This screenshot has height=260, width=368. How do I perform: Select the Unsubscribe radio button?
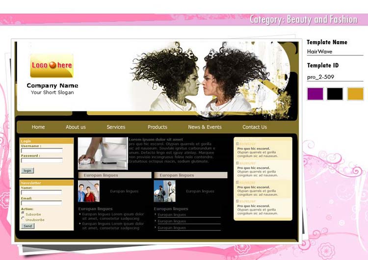23,219
